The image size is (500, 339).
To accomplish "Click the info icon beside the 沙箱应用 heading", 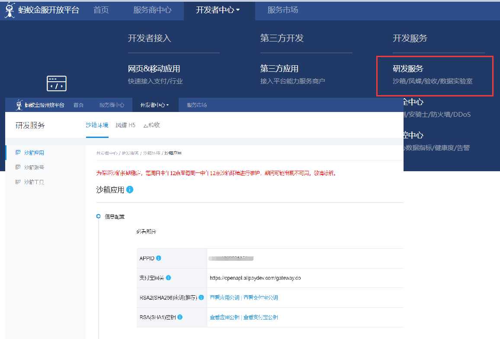I will click(x=130, y=189).
